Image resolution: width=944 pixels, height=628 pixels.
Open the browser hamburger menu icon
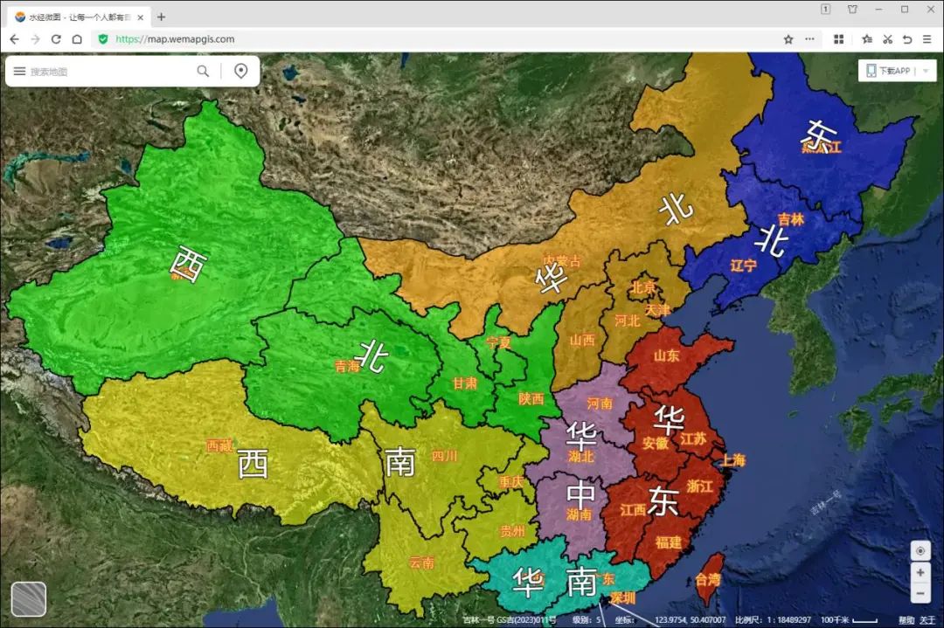coord(928,39)
